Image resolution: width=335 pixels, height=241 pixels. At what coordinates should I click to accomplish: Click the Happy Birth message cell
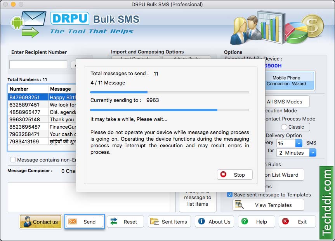62,97
